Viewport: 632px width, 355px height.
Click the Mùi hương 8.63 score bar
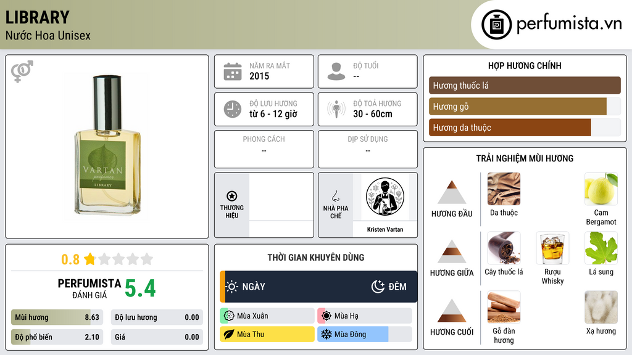57,317
